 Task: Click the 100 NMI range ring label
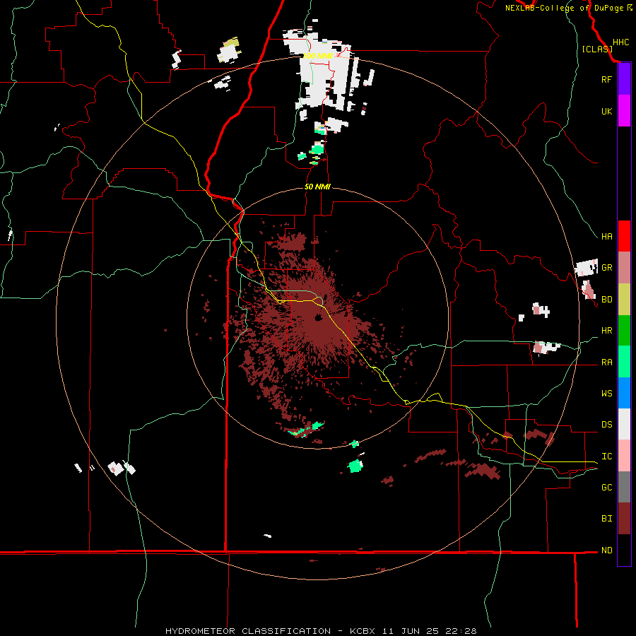(x=317, y=56)
